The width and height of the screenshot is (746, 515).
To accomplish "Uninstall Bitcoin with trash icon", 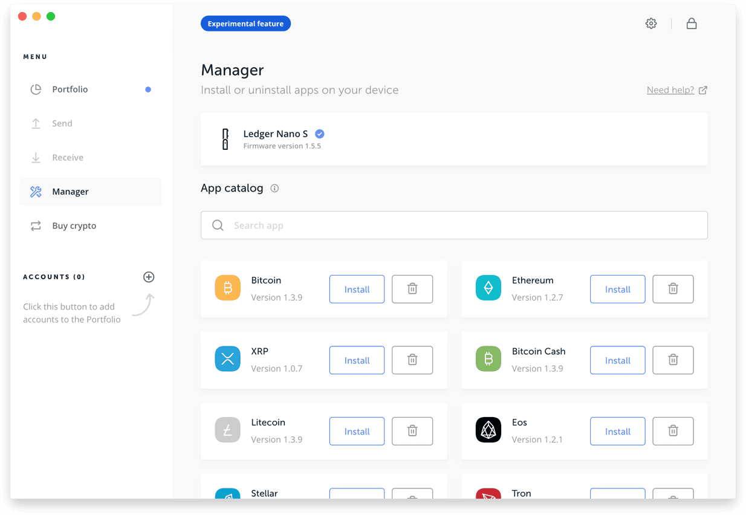I will 412,289.
